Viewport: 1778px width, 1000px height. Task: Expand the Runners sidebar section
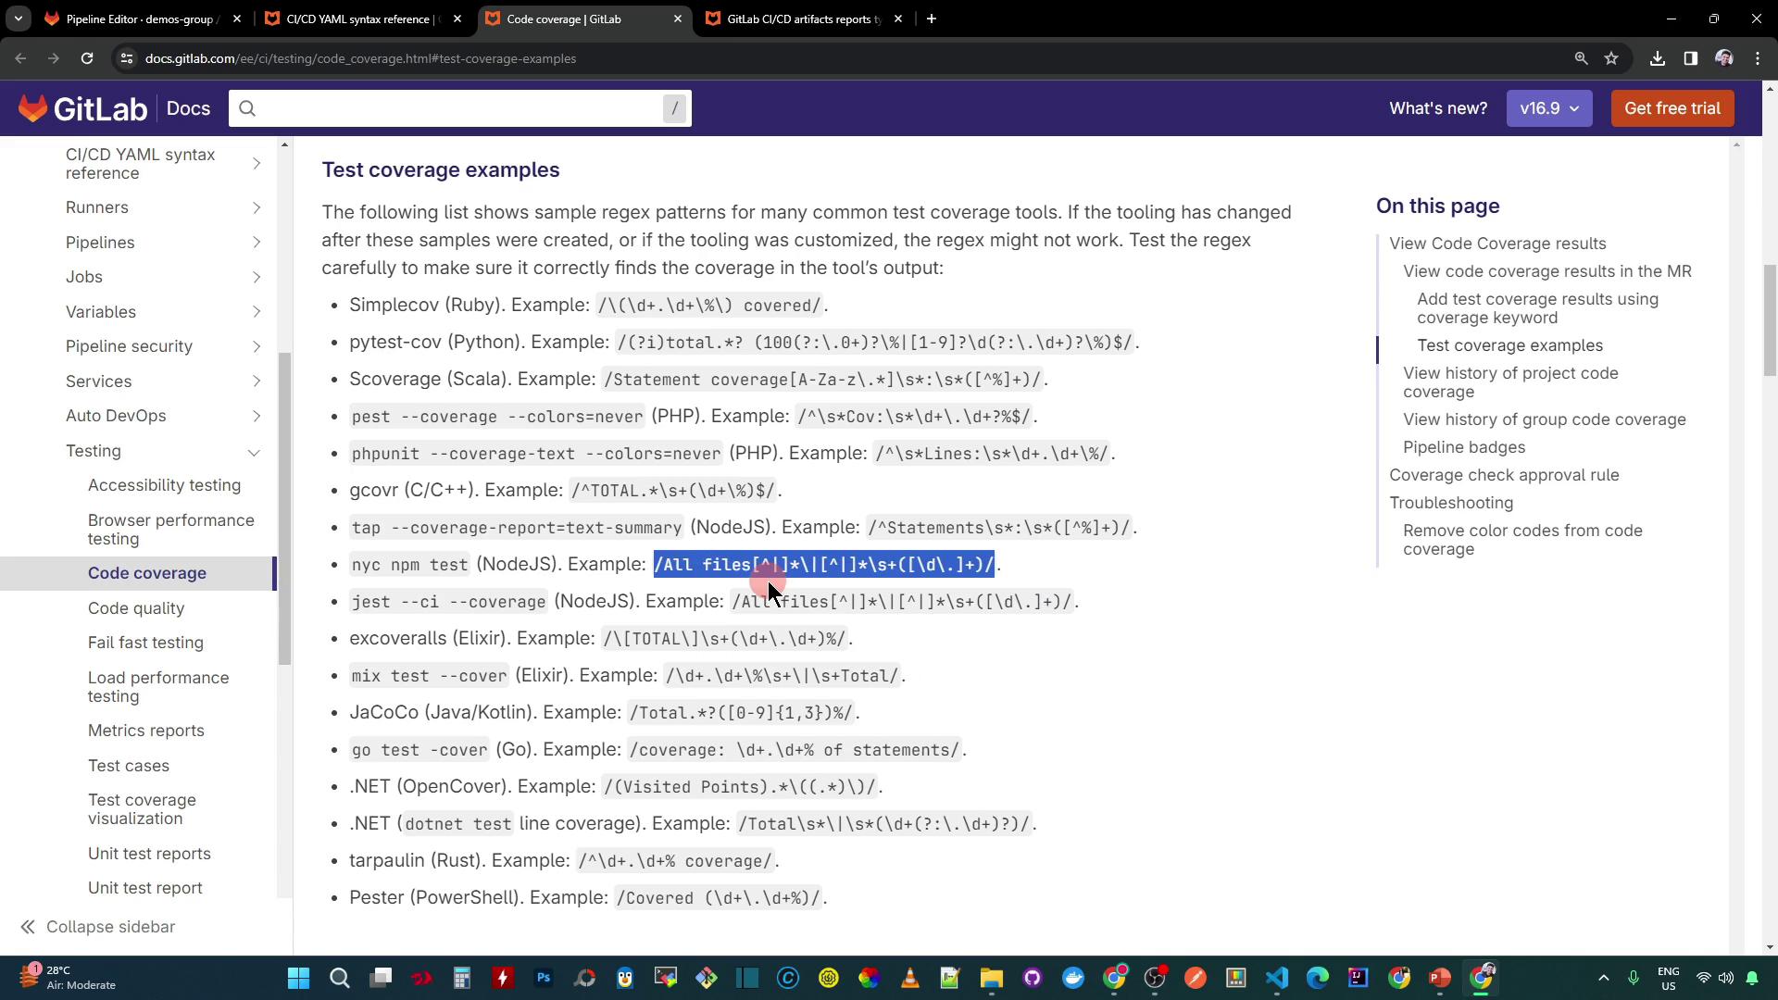click(x=257, y=207)
